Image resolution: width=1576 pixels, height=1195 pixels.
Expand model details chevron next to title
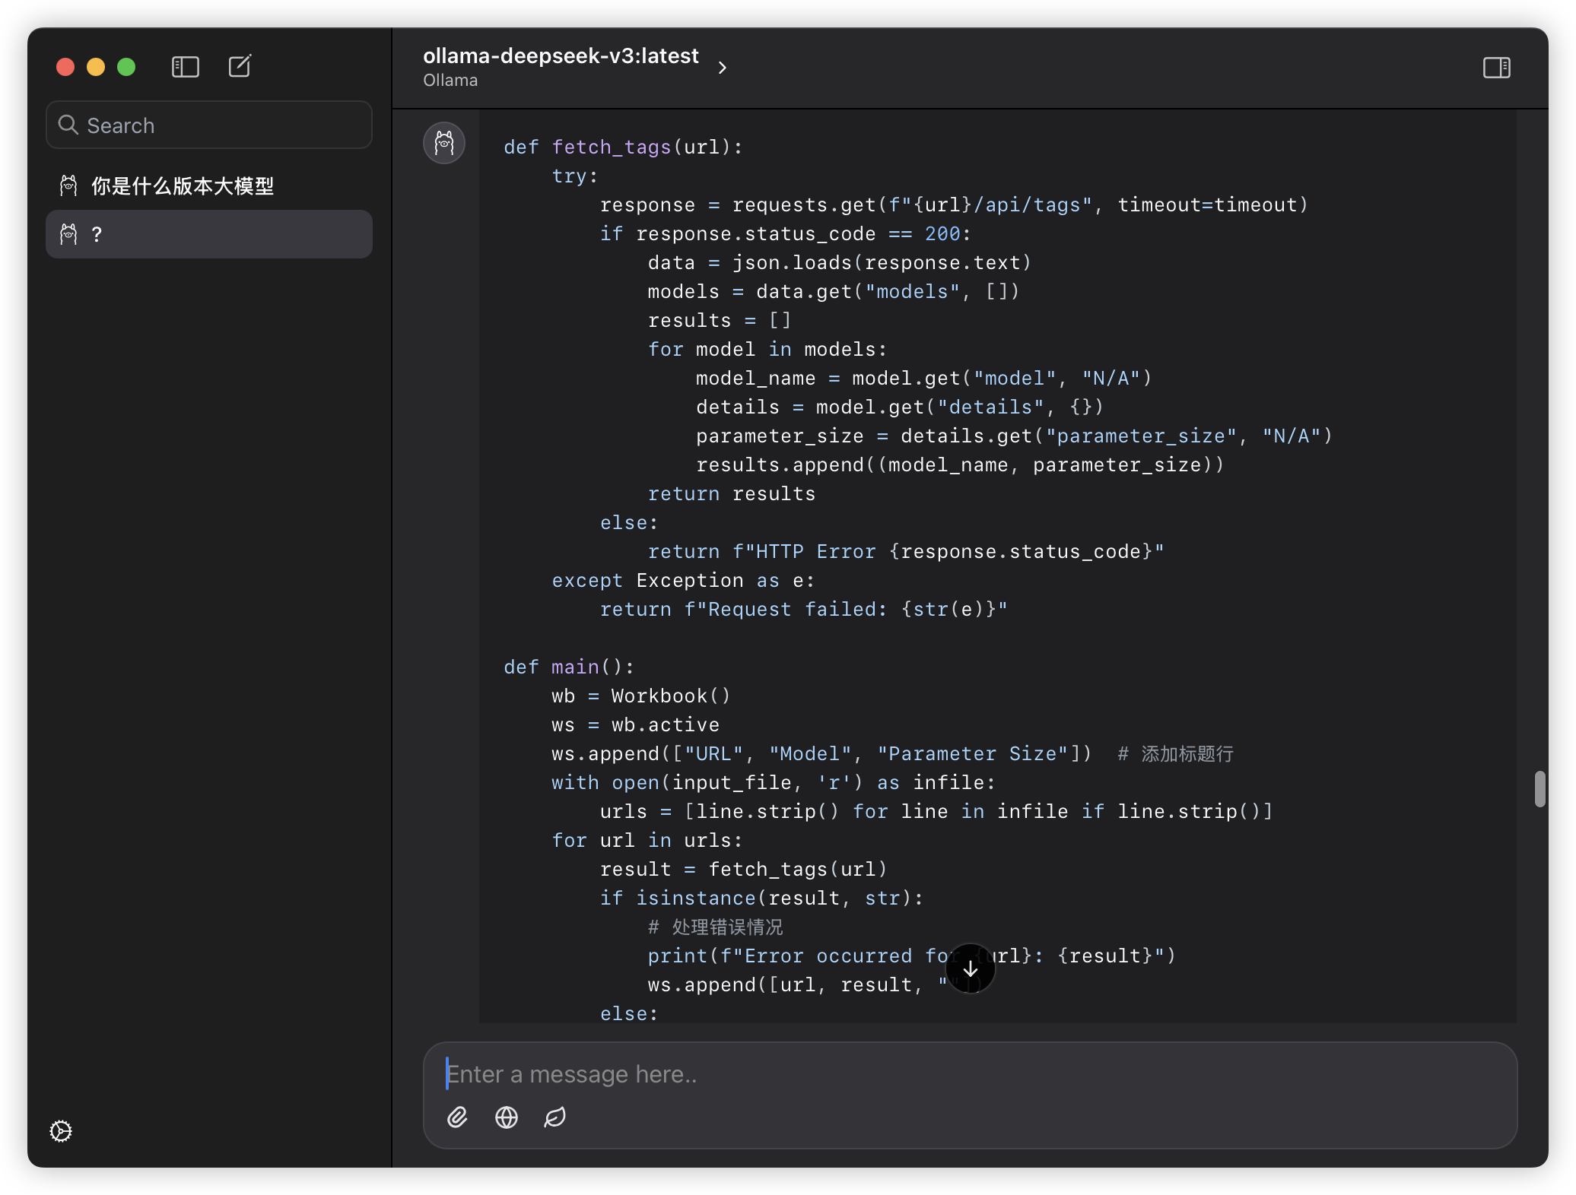pos(723,68)
